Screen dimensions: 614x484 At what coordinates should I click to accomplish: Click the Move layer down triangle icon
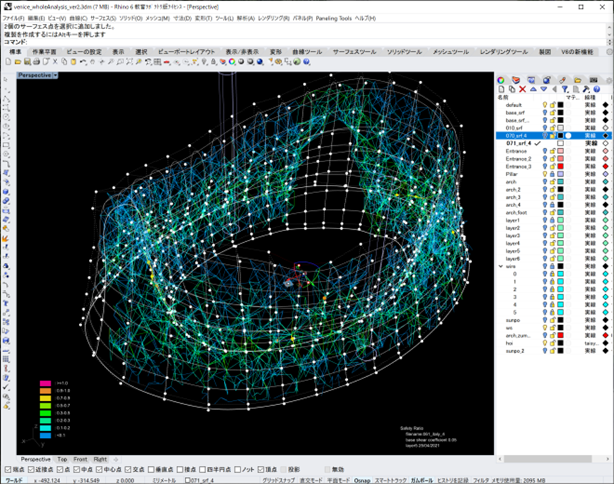[x=543, y=89]
